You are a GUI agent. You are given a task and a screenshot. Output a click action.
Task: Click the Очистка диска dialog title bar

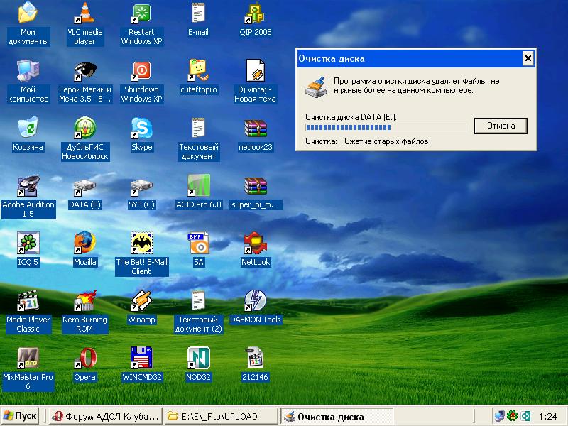[x=416, y=58]
